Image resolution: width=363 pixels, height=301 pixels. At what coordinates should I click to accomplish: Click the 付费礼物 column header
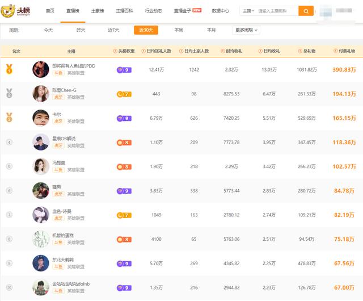(347, 51)
